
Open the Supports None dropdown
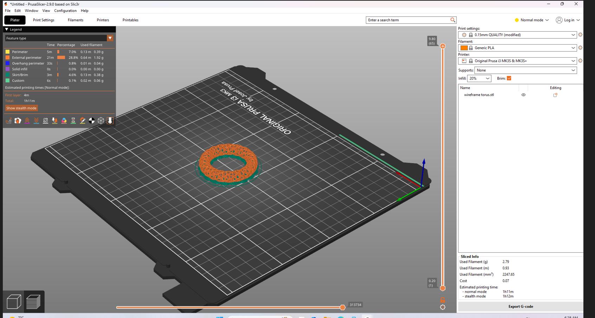526,70
